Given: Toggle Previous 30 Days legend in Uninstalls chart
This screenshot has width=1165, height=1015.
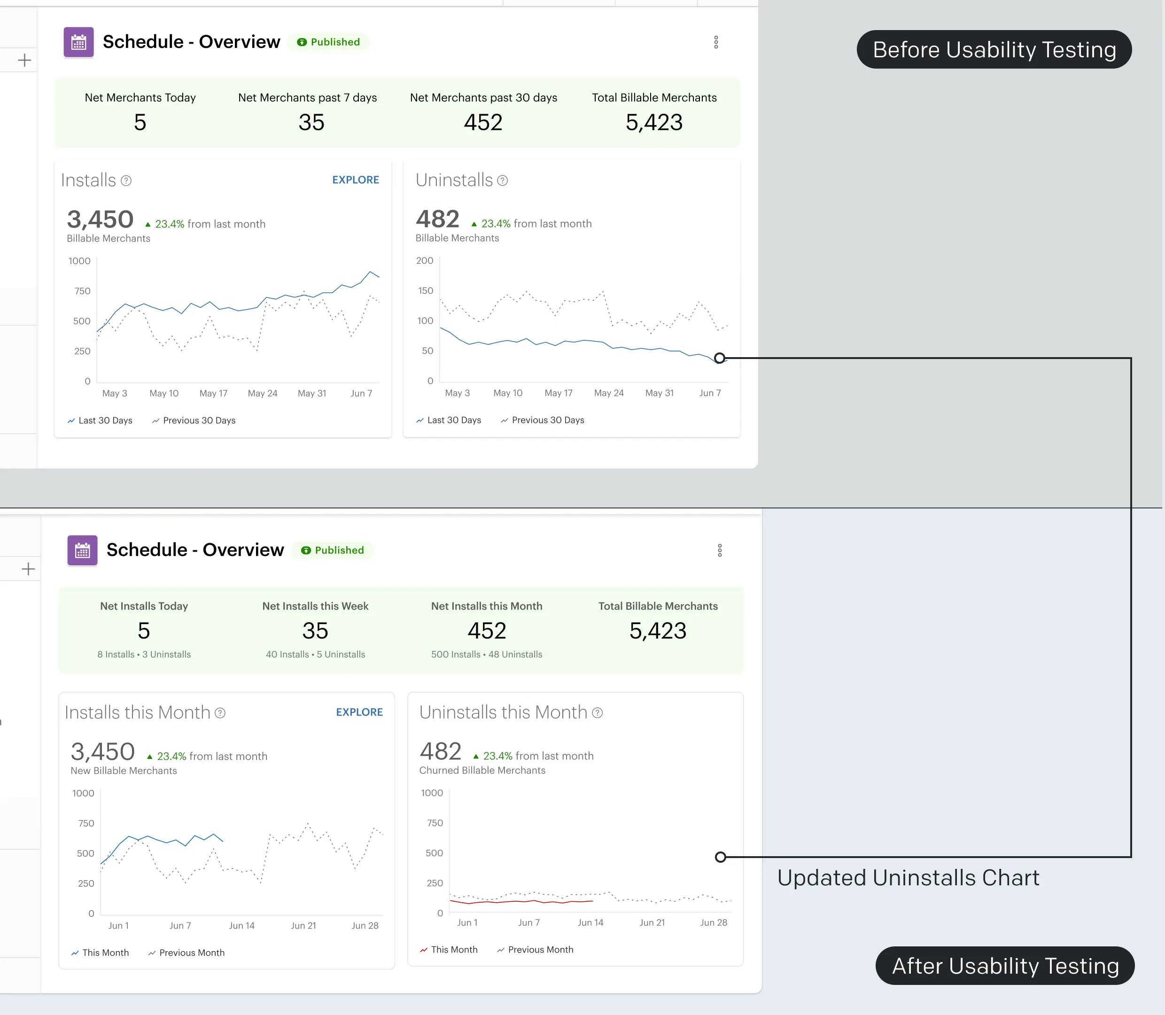Looking at the screenshot, I should point(542,420).
